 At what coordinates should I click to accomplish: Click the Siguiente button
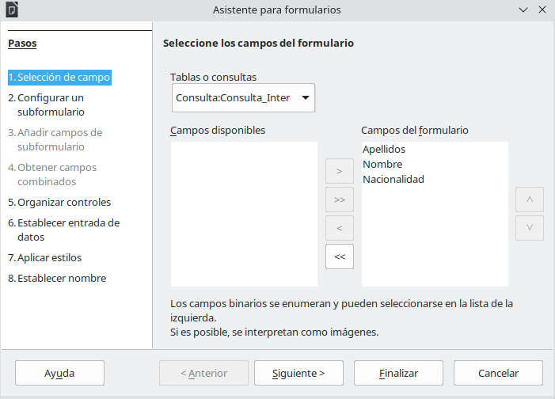coord(298,373)
